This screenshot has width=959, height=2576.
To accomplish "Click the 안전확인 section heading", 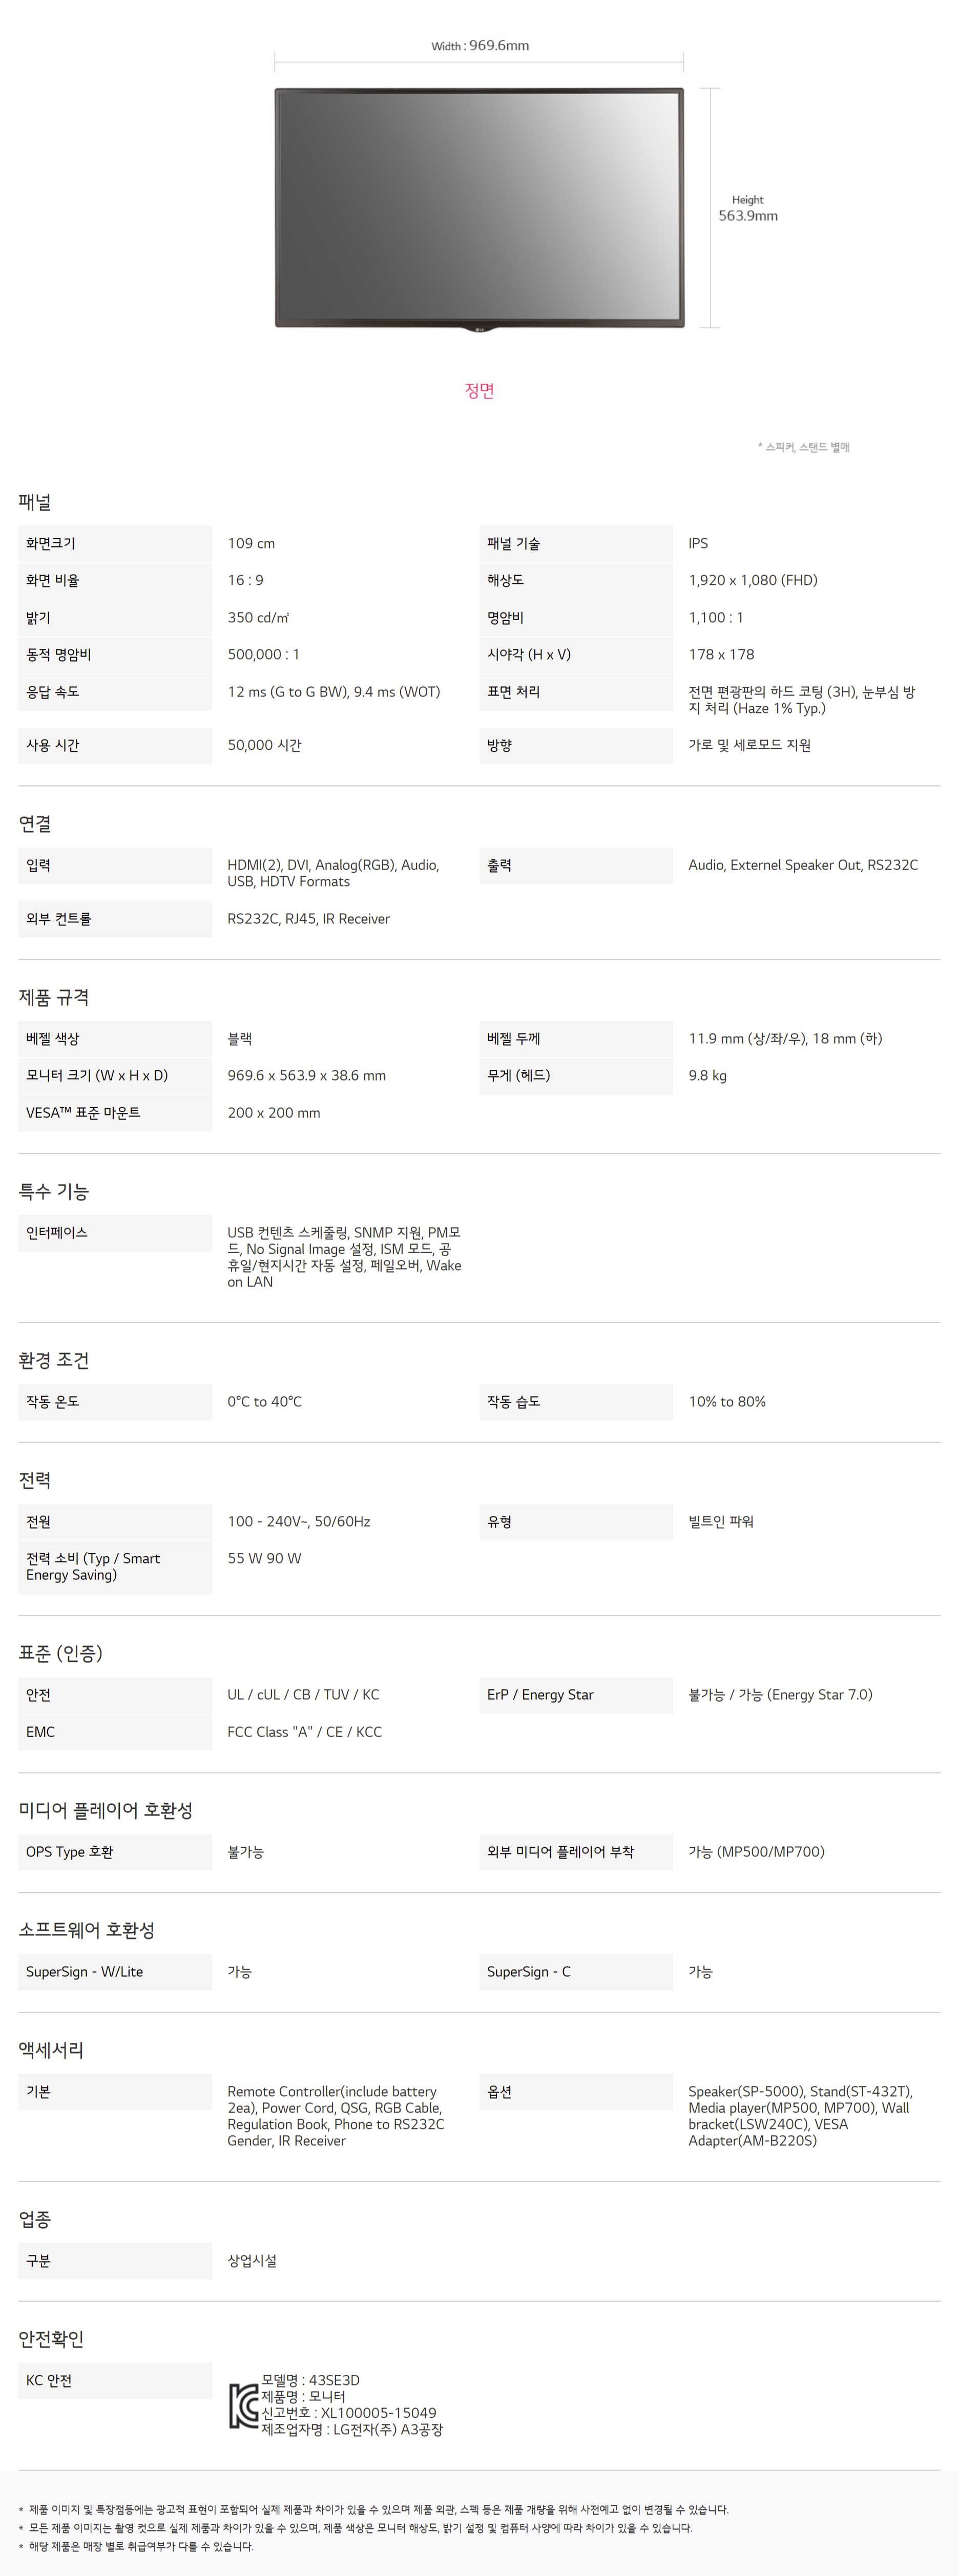I will click(x=51, y=2339).
